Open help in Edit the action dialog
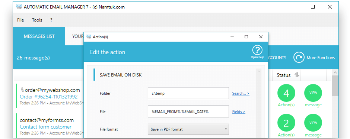The image size is (350, 139). [257, 52]
